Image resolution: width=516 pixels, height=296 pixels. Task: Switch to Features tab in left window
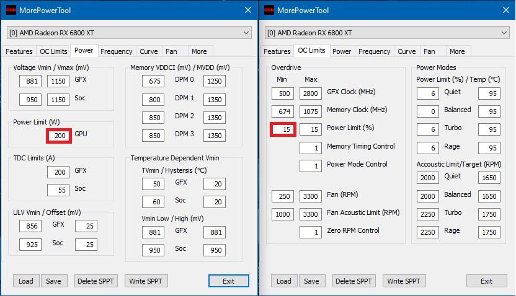(x=19, y=51)
